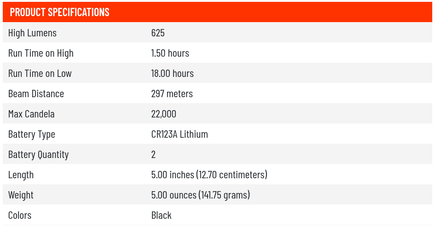Select the 22,000 candela value
This screenshot has height=228, width=435.
coord(163,114)
